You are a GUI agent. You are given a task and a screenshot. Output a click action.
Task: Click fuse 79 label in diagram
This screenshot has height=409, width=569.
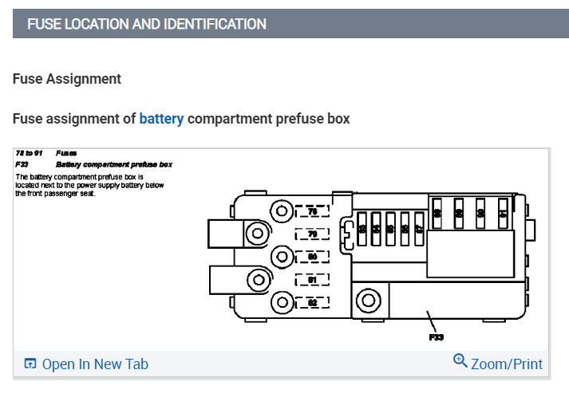(313, 234)
